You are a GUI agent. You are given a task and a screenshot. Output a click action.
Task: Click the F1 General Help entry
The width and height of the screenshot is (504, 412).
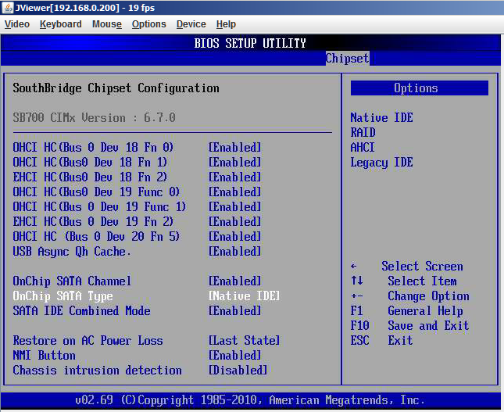[406, 311]
